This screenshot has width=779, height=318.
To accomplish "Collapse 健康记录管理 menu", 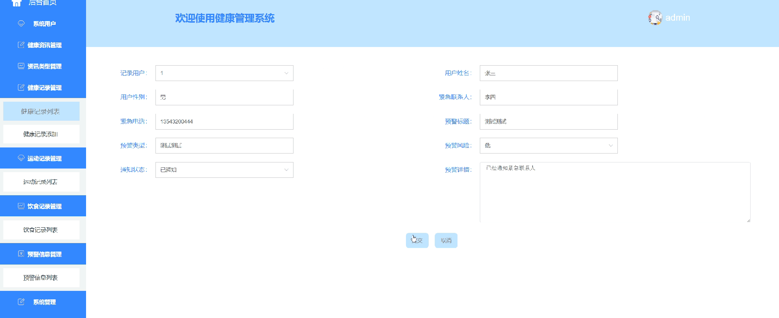I will pos(43,88).
